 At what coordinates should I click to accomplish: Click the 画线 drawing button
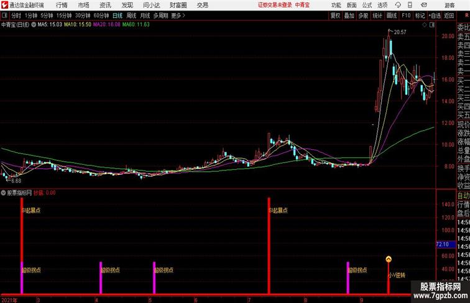coord(392,16)
